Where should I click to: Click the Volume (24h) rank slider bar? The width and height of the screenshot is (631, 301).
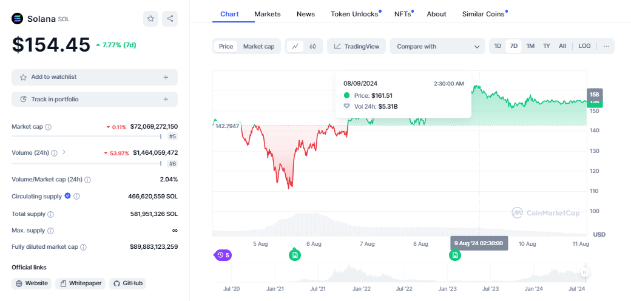pyautogui.click(x=87, y=163)
